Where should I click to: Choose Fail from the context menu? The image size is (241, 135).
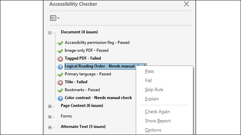[148, 80]
